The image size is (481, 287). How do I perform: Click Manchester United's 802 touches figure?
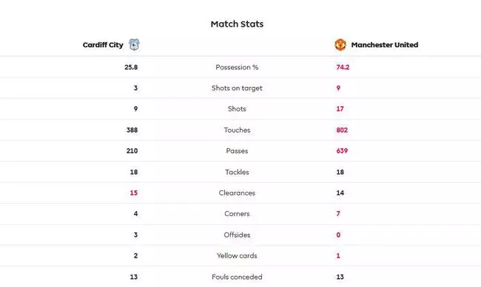pos(342,130)
